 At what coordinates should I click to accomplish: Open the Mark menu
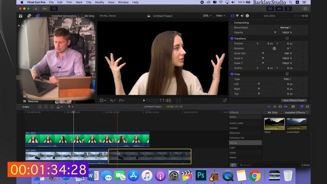79,2
